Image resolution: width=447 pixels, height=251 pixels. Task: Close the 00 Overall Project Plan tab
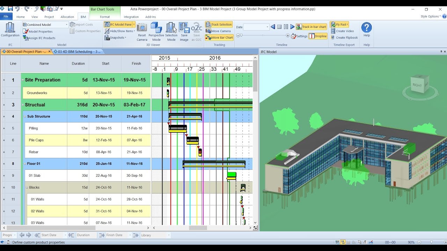50,52
